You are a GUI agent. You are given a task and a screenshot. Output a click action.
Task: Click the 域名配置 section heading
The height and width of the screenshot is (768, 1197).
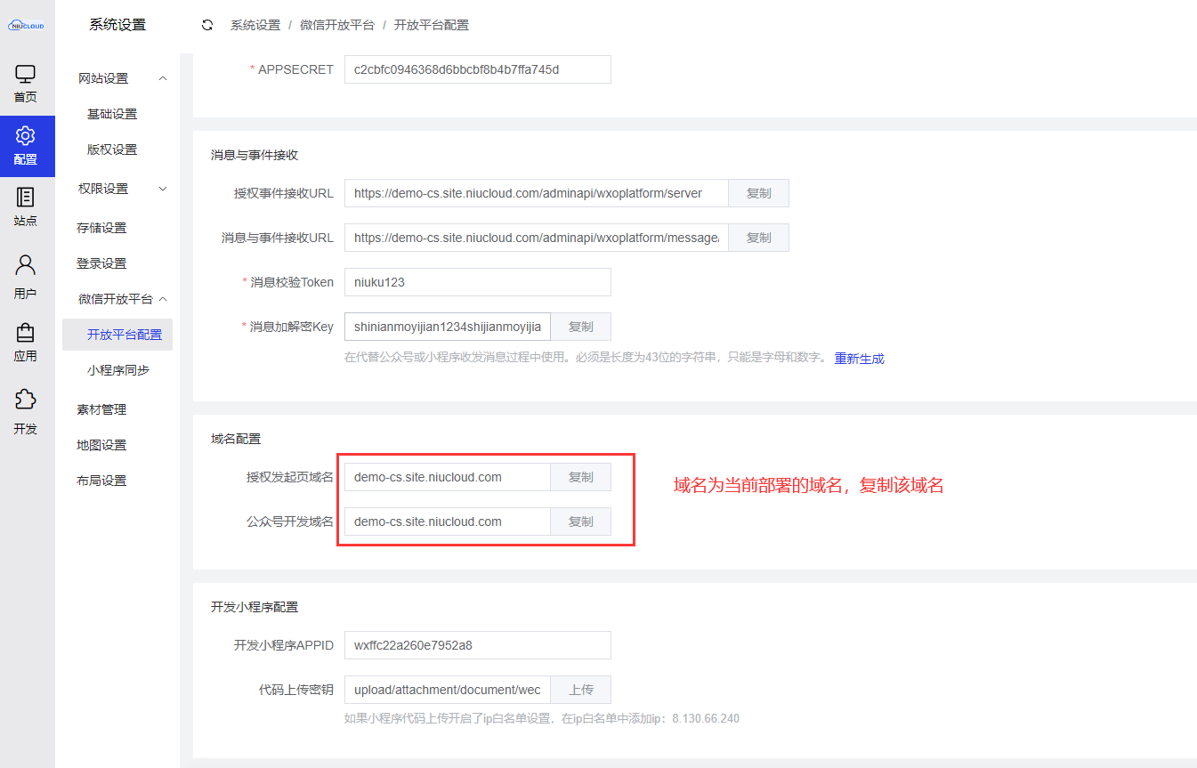click(x=236, y=439)
